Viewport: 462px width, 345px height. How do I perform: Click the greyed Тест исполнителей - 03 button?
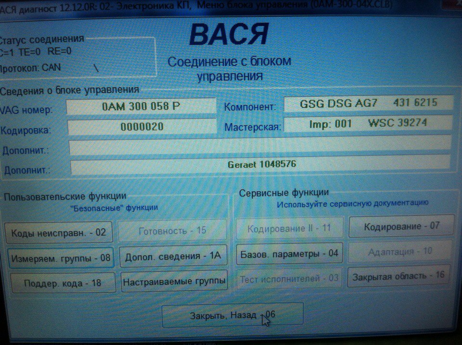tap(289, 279)
